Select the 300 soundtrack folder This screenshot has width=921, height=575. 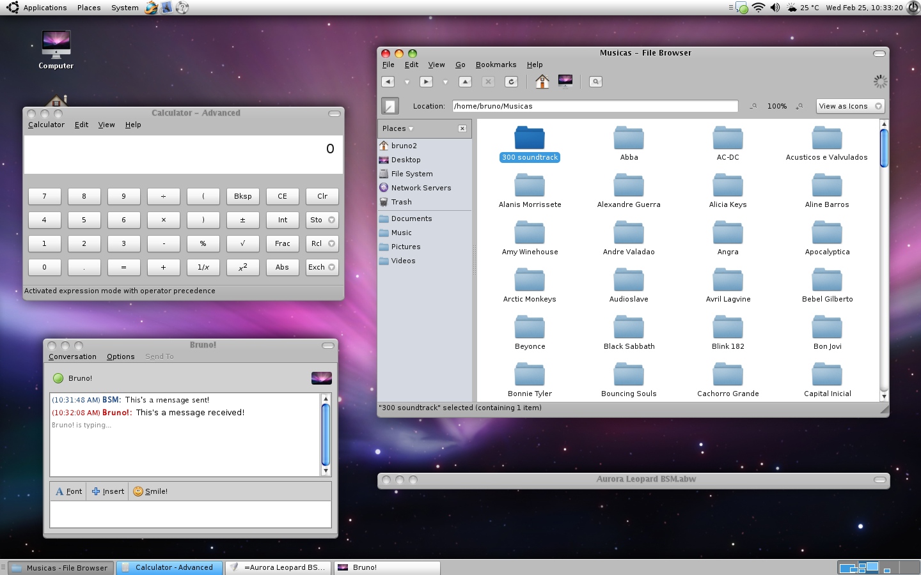(530, 144)
